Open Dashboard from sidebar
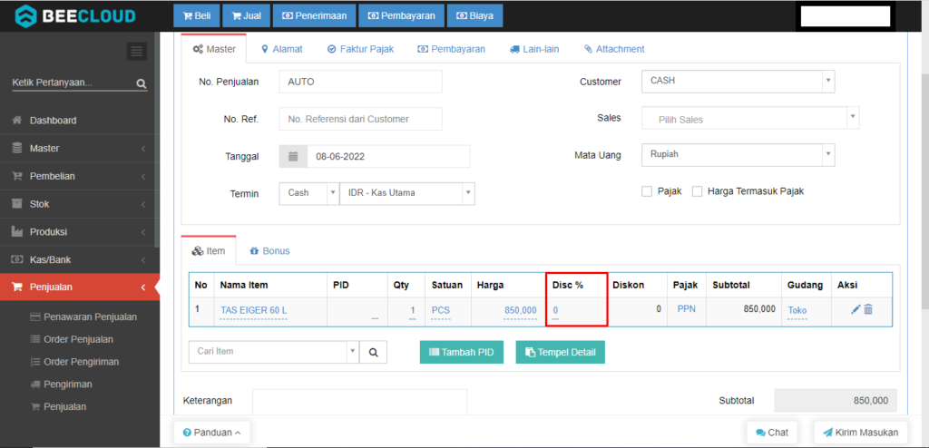 [x=80, y=121]
